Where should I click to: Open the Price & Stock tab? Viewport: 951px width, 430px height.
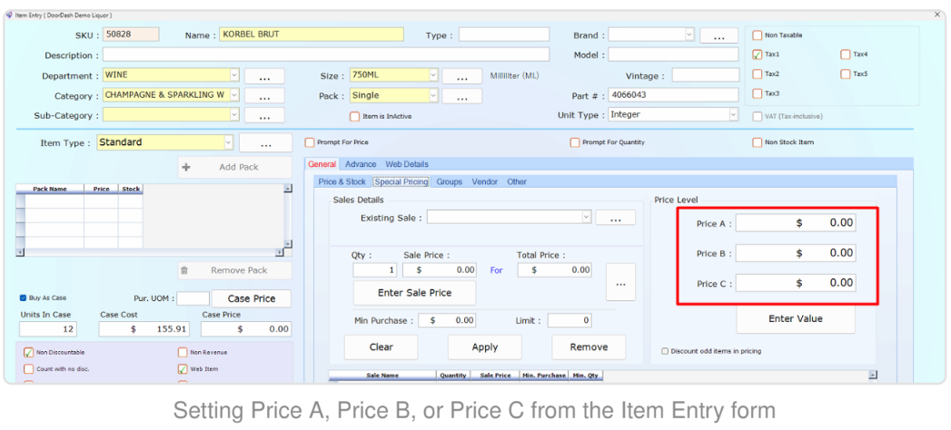click(342, 181)
